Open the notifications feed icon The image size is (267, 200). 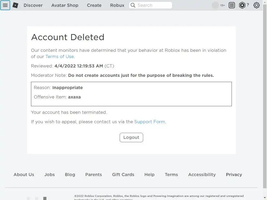click(x=232, y=5)
